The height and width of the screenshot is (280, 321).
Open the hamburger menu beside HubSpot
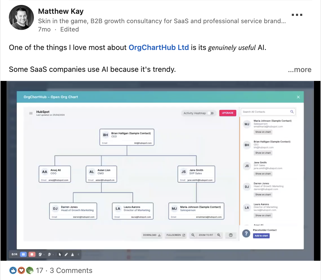[31, 113]
